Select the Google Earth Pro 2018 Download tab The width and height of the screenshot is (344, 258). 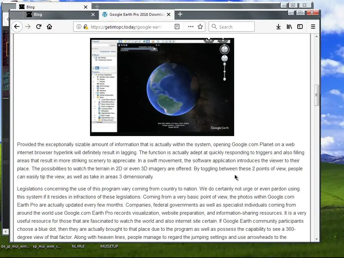tap(137, 14)
